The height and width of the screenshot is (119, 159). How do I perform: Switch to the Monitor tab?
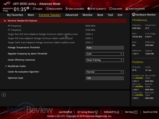point(87,15)
